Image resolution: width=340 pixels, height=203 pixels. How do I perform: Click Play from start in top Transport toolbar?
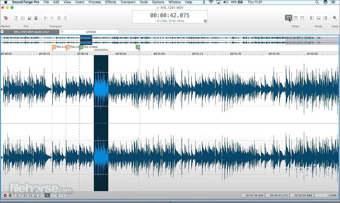(x=46, y=18)
